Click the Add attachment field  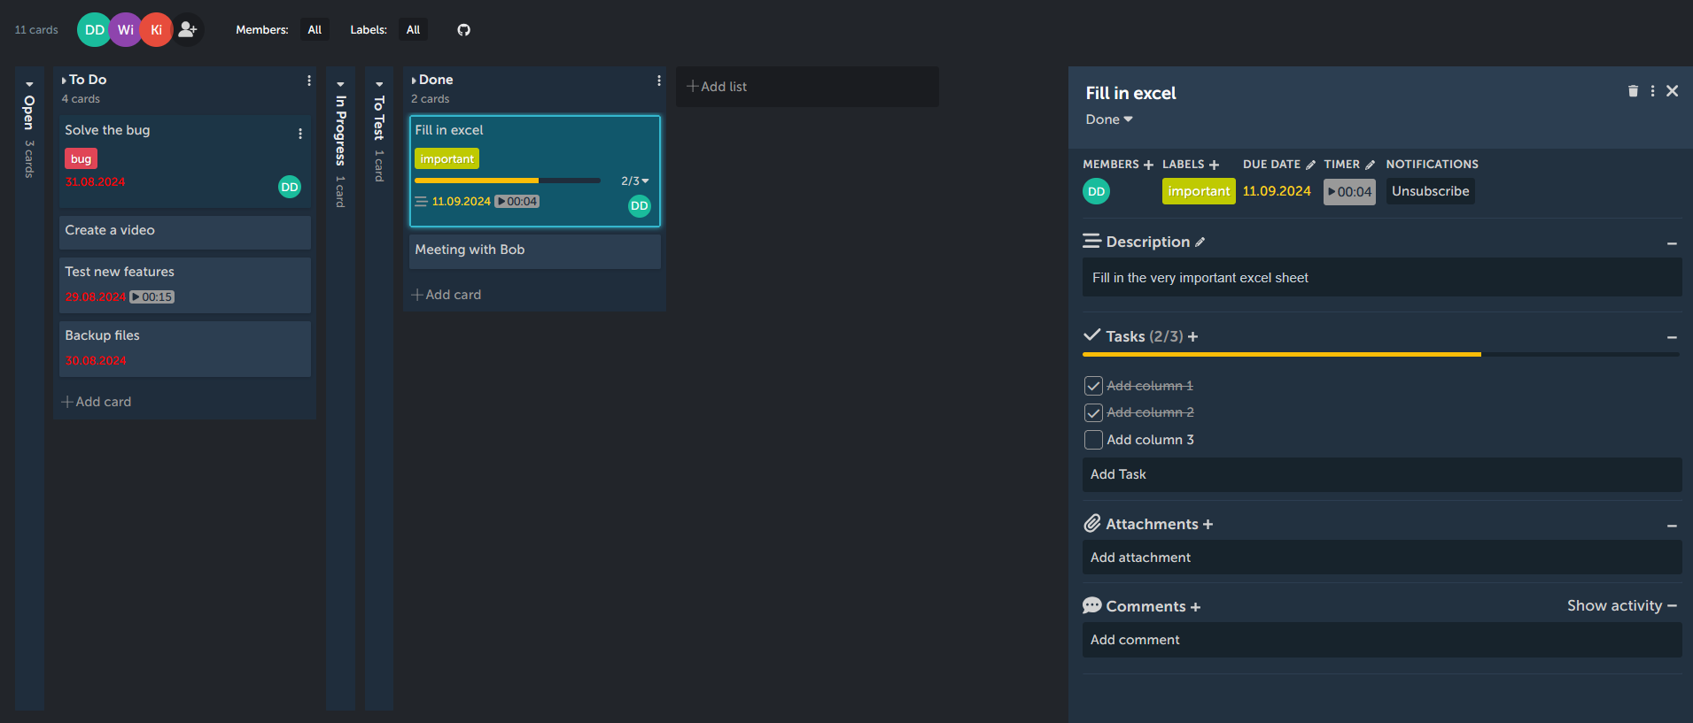(x=1382, y=558)
